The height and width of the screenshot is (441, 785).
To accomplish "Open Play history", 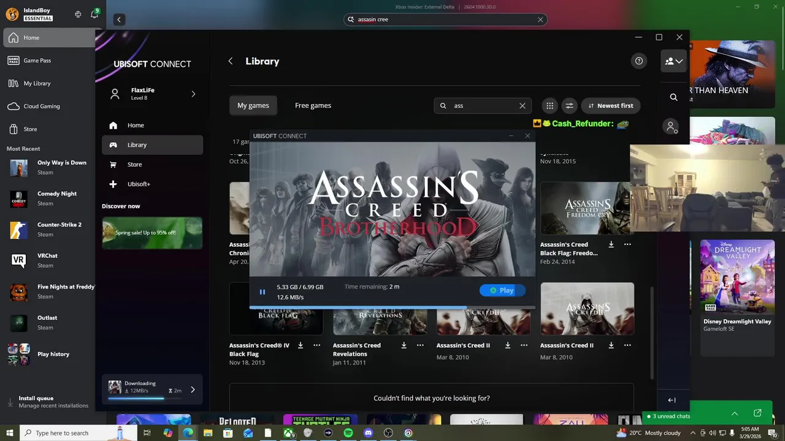I will pyautogui.click(x=49, y=354).
